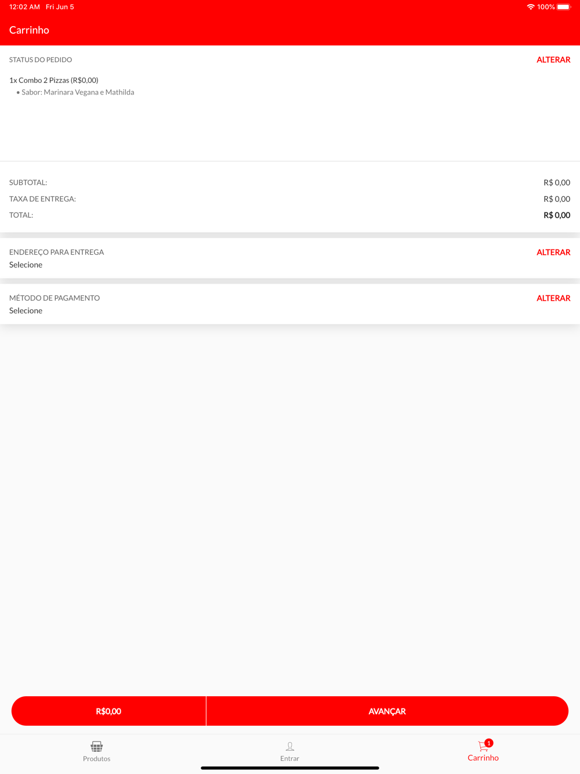Click ALTERAR next to Status do Pedido

pos(553,60)
